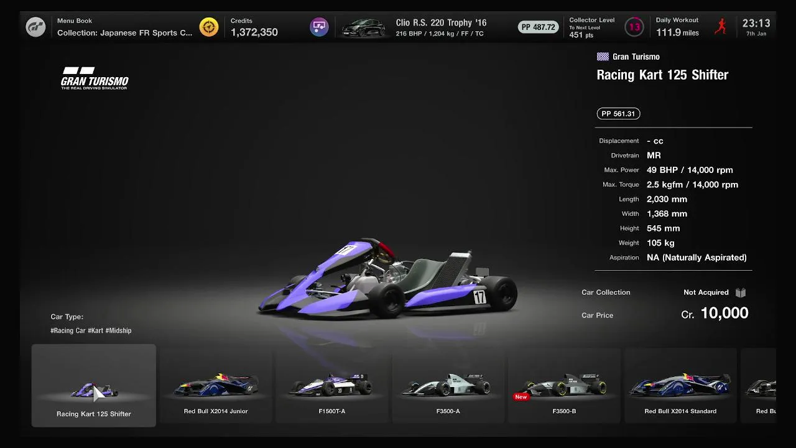Viewport: 796px width, 448px height.
Task: Click the Not Acquired status text
Action: 706,292
